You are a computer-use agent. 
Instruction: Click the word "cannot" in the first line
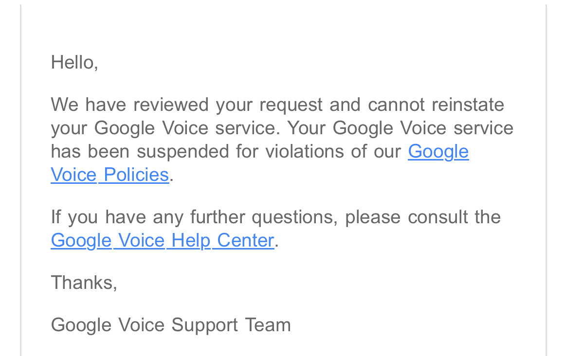point(396,105)
